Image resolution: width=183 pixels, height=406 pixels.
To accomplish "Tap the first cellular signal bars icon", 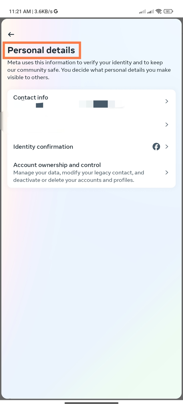I will pyautogui.click(x=142, y=11).
